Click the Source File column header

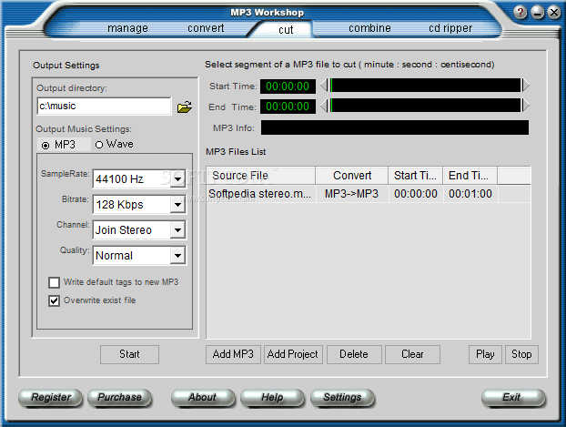tap(260, 176)
